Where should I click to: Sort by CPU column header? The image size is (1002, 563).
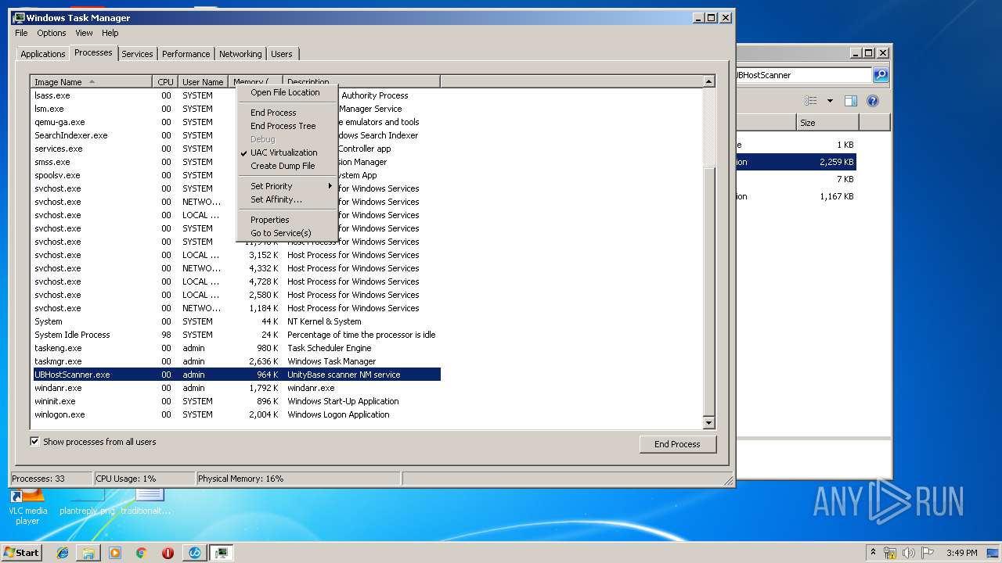(165, 82)
